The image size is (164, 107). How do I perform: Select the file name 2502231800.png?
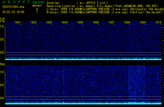pyautogui.click(x=13, y=7)
